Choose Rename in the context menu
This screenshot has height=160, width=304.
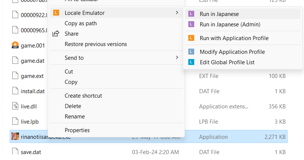click(74, 116)
